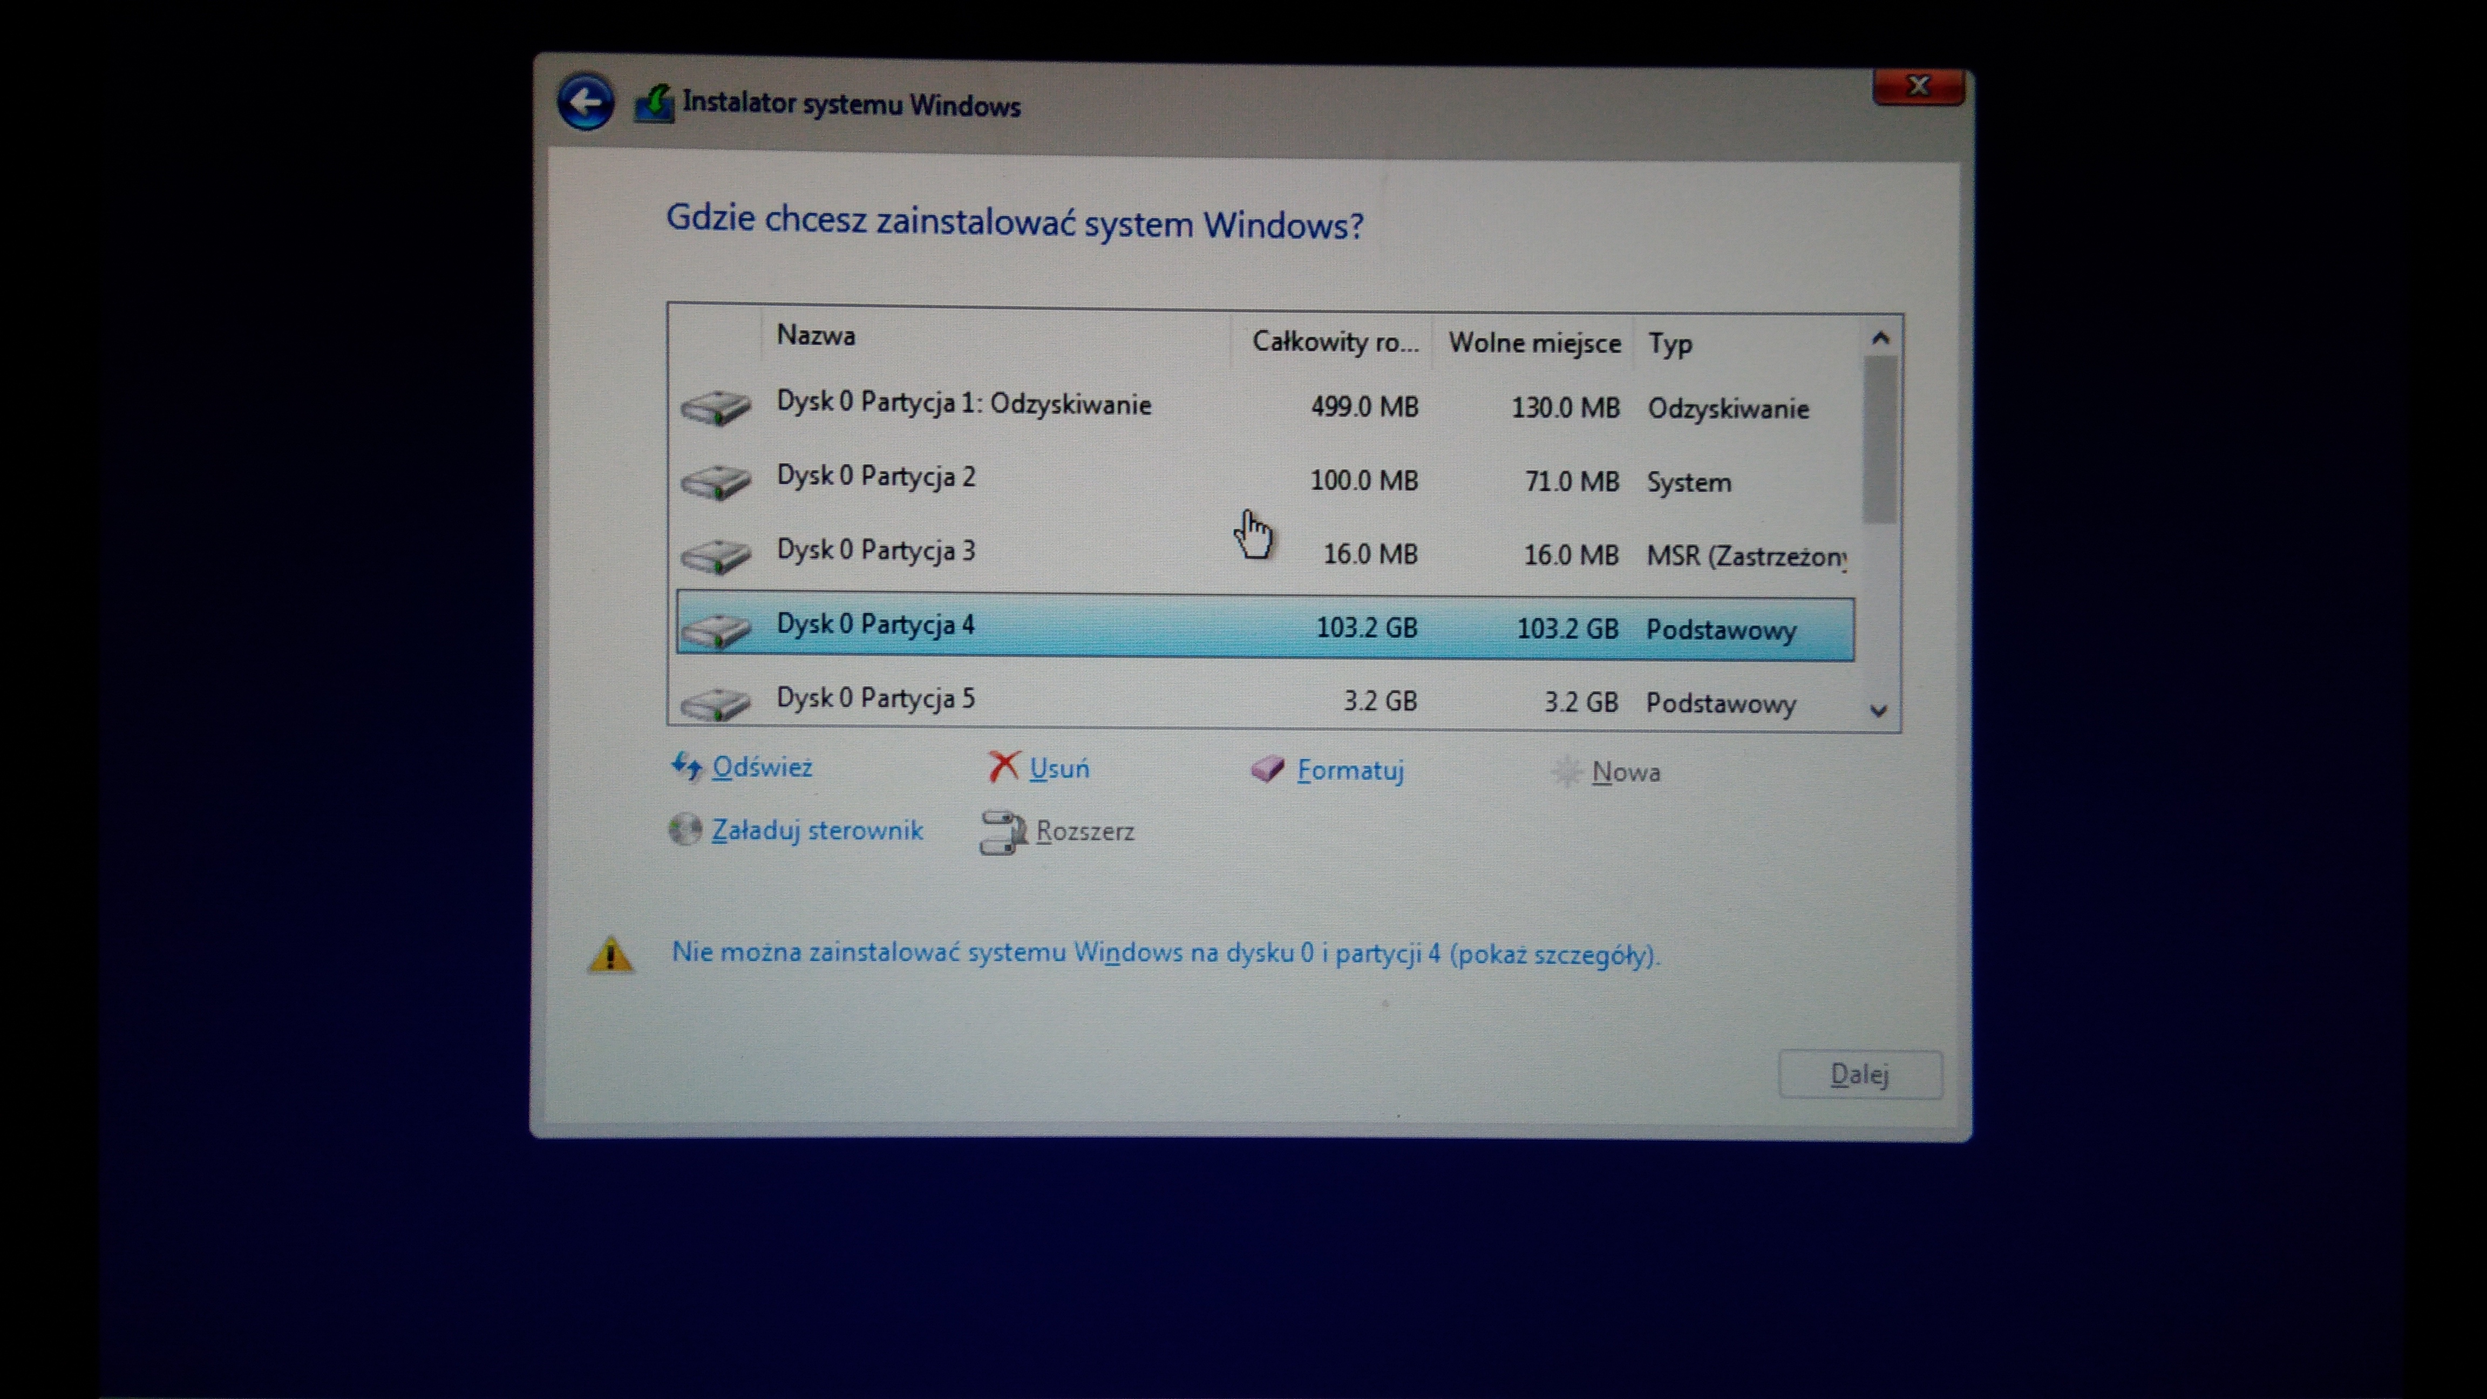Click the 130.0 MB free space cell
Screen dimensions: 2487x1399
1565,409
